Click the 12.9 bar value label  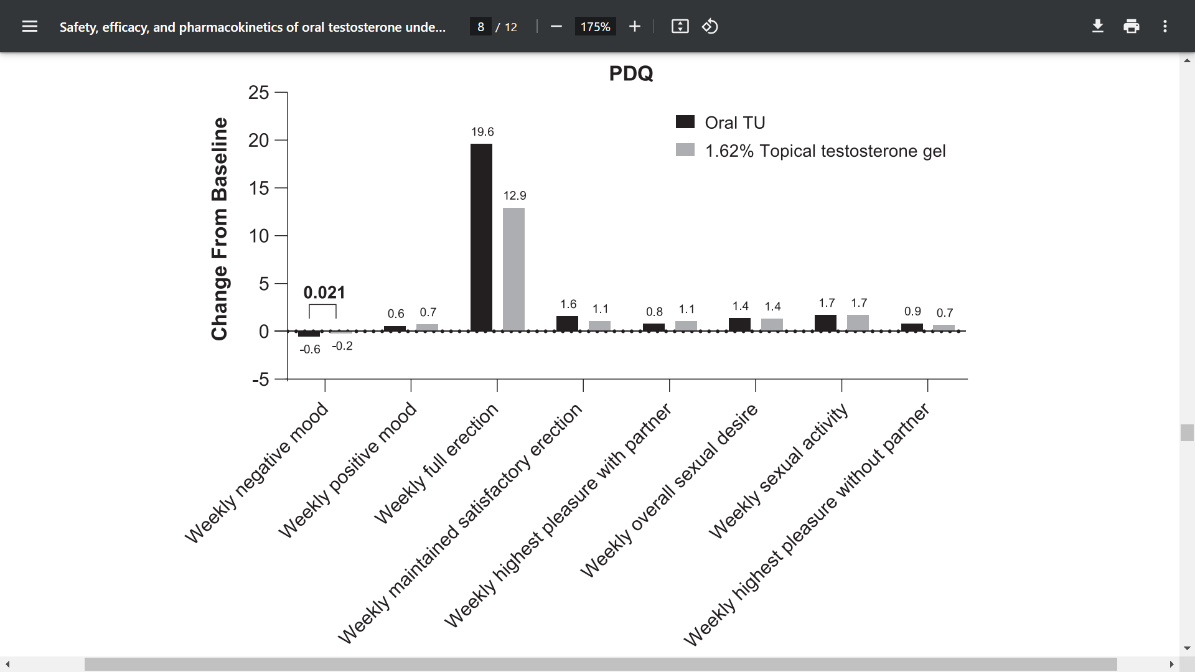pyautogui.click(x=515, y=196)
